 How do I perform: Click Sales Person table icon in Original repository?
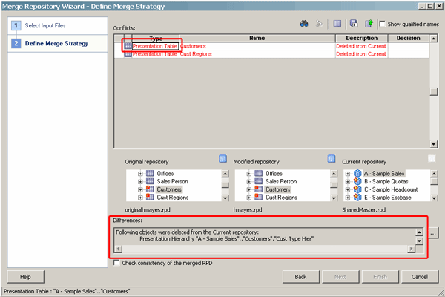pos(150,181)
